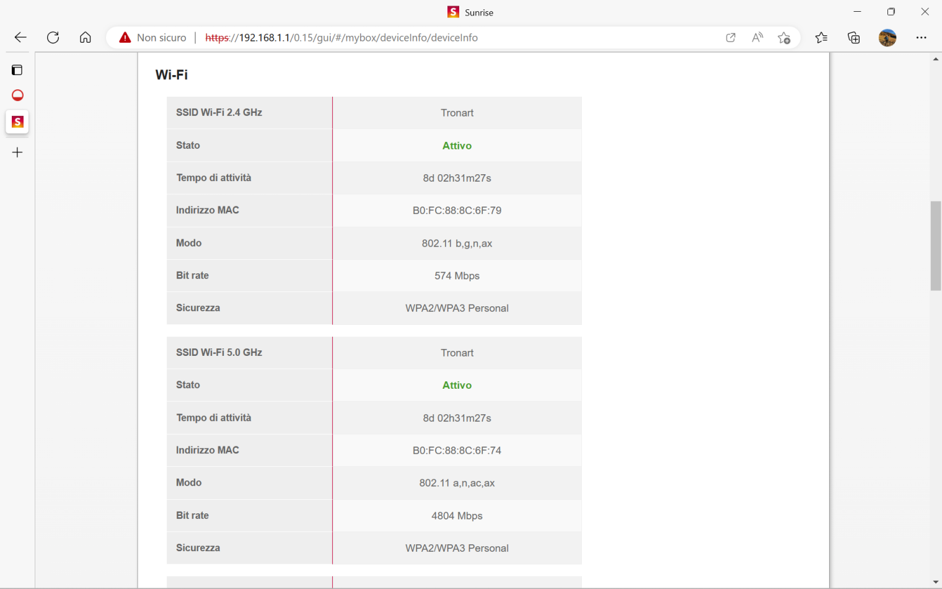This screenshot has height=589, width=942.
Task: Open Settings and more menu
Action: (922, 38)
